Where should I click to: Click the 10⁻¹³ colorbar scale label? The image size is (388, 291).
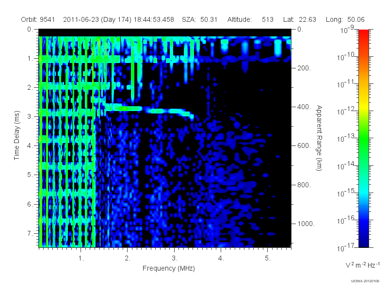346,138
